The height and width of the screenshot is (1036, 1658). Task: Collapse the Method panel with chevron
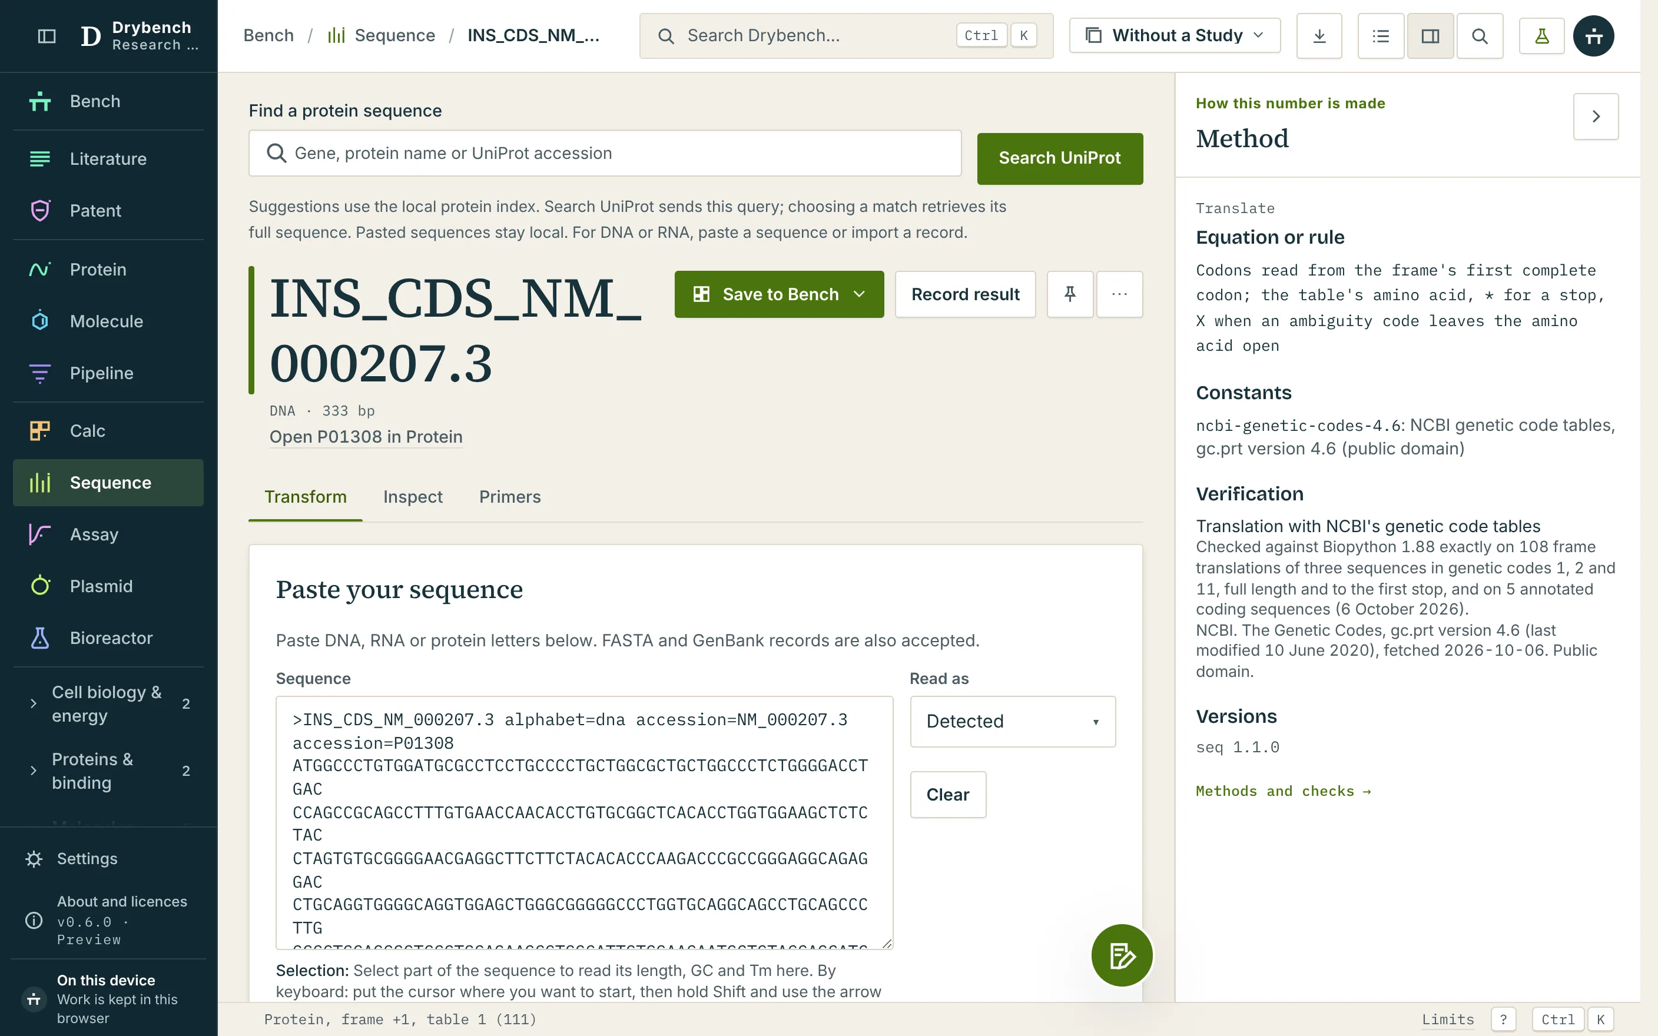(x=1596, y=117)
